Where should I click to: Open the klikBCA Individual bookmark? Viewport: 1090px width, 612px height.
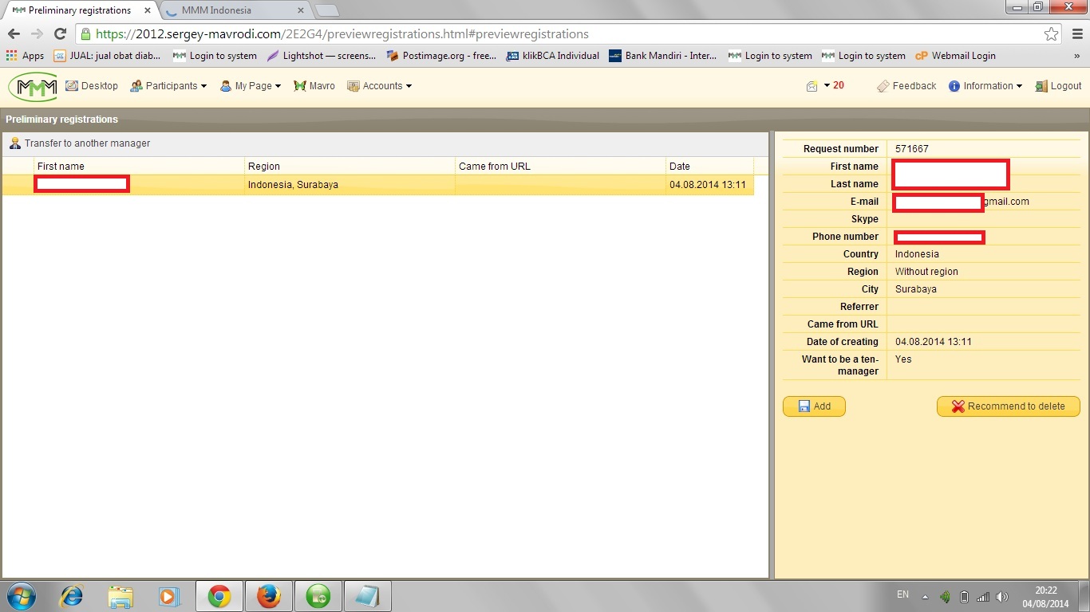tap(553, 56)
